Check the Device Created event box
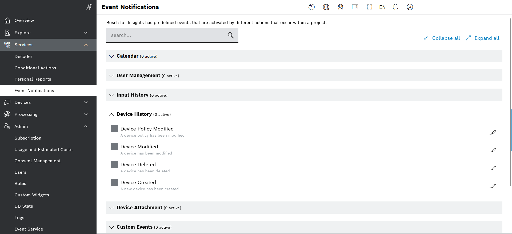Image resolution: width=512 pixels, height=234 pixels. (114, 183)
